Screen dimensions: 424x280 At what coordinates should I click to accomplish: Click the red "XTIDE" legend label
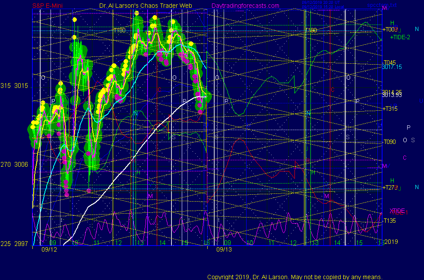397,210
